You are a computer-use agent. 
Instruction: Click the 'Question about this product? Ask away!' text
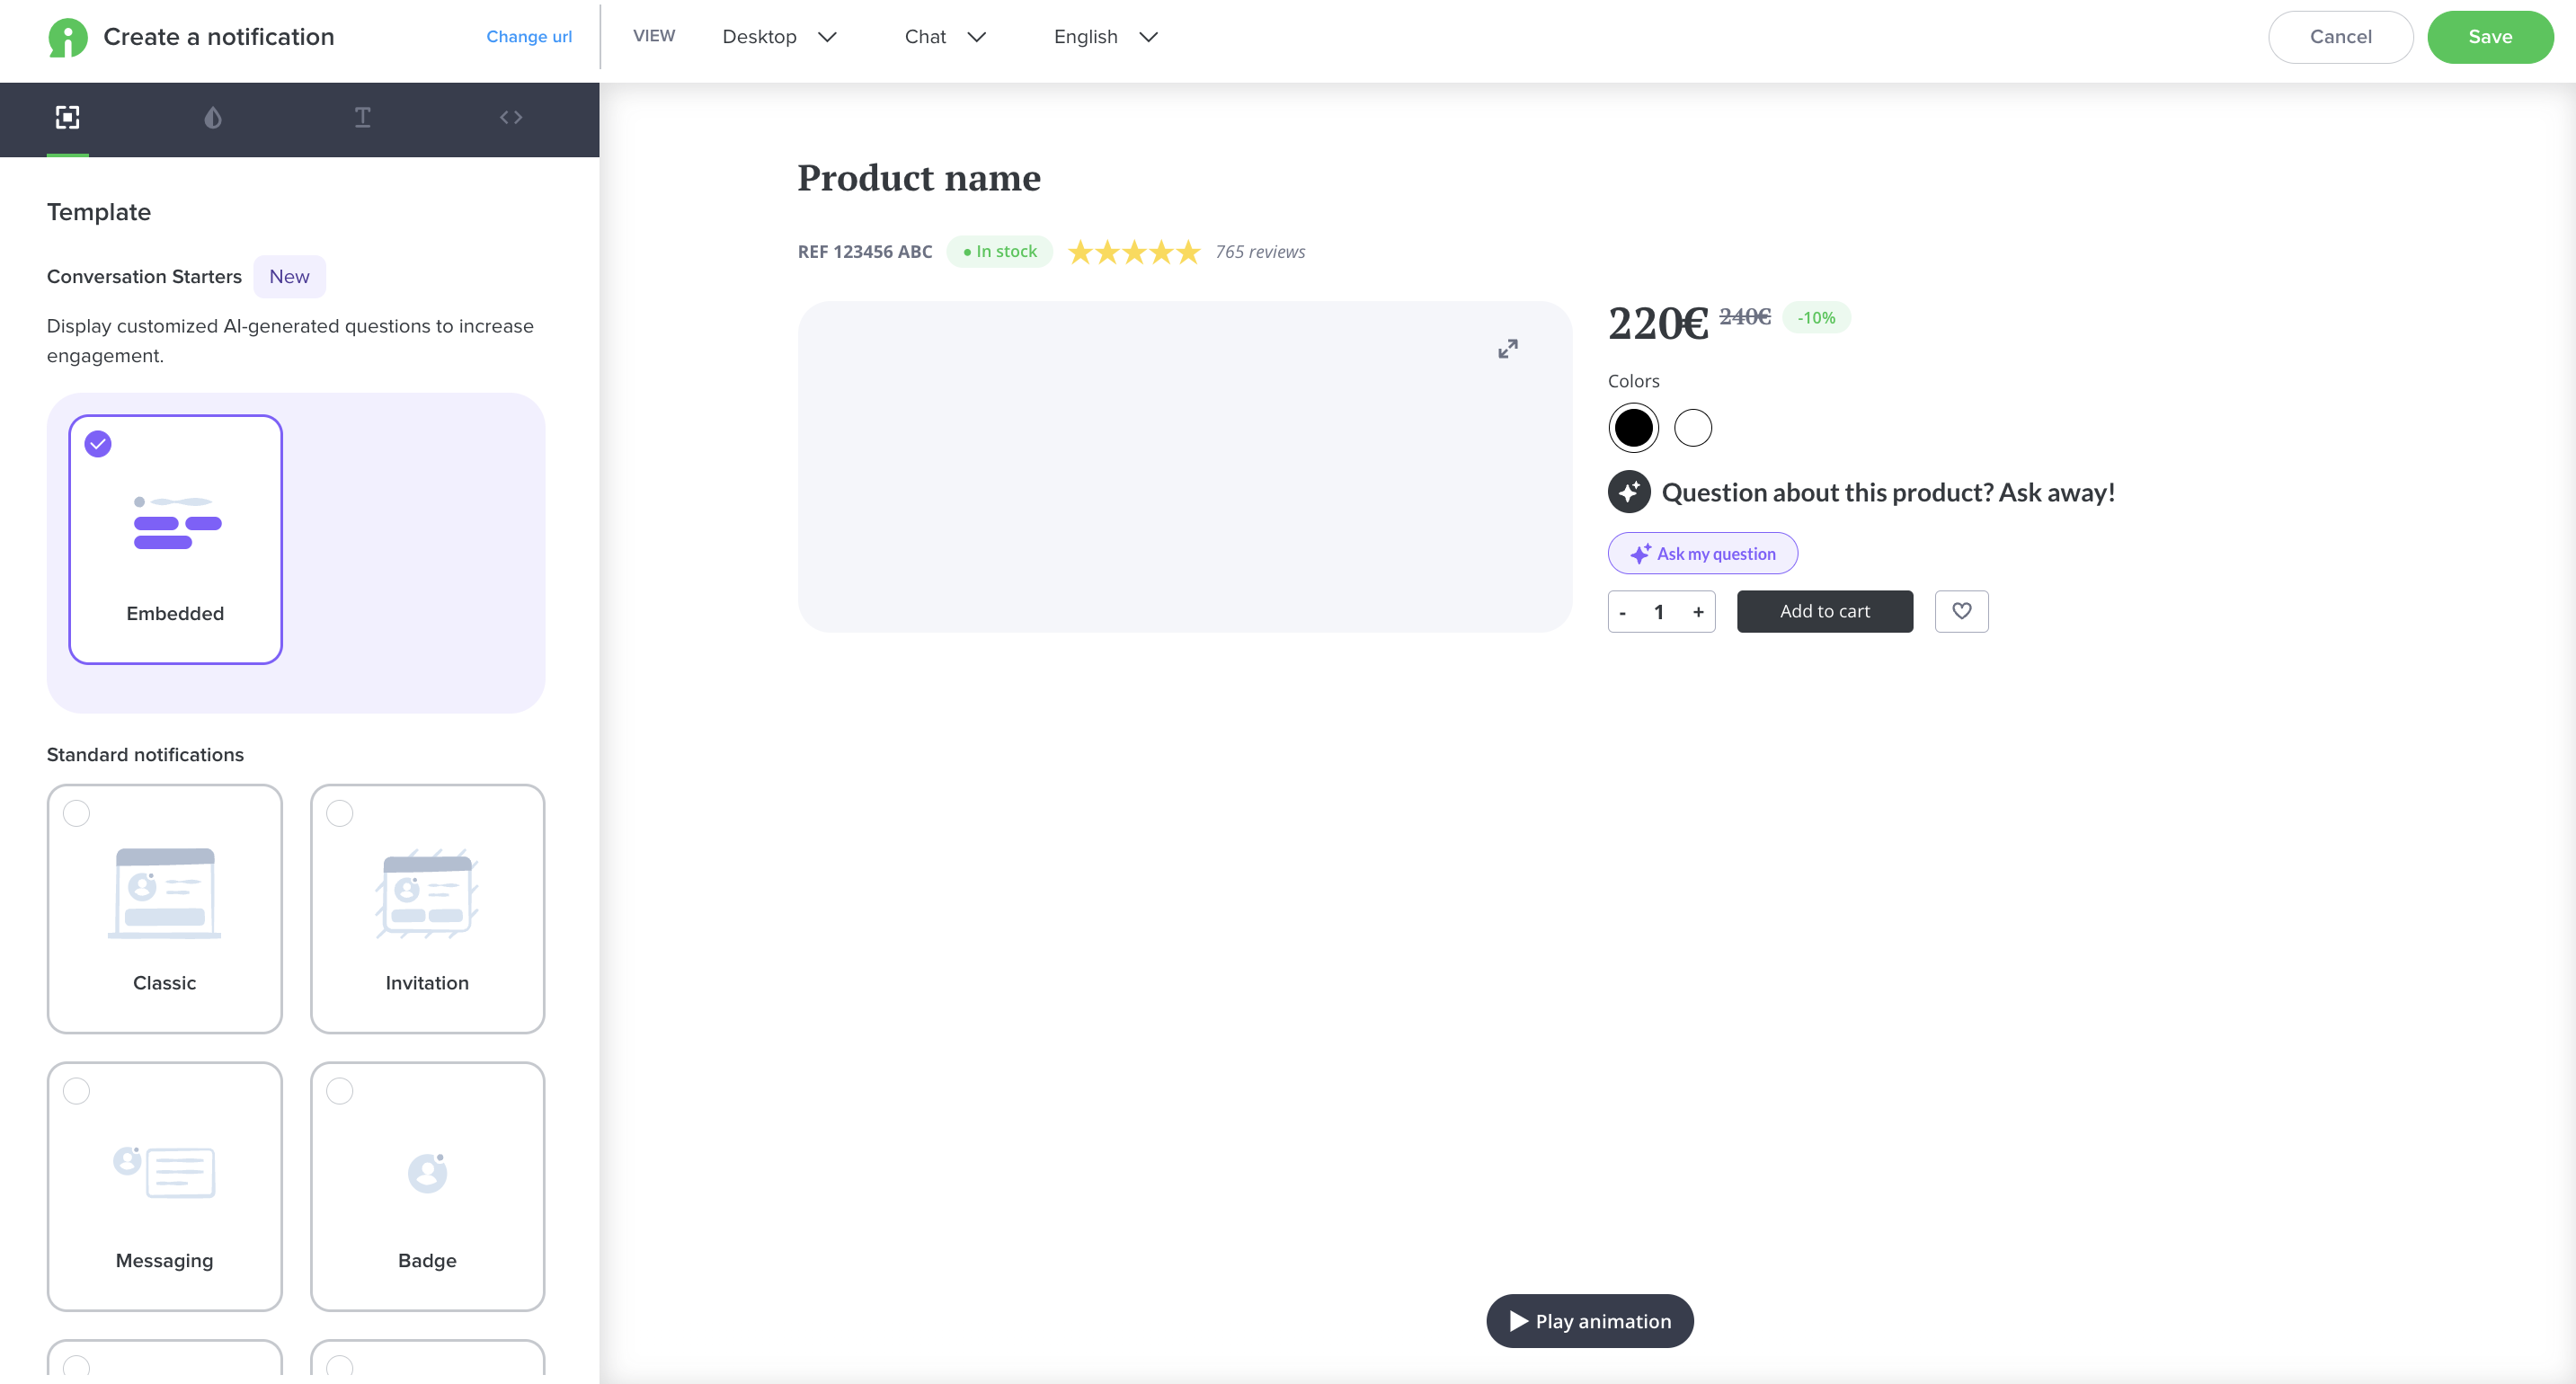point(1887,492)
